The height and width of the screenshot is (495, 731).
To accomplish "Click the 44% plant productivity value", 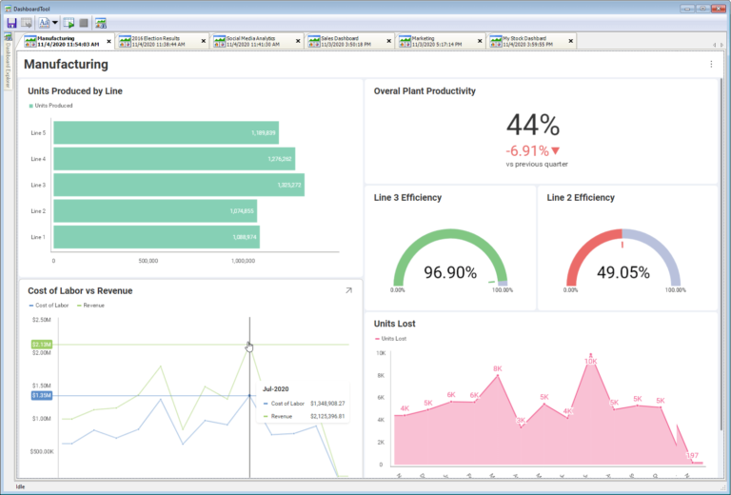I will click(533, 125).
